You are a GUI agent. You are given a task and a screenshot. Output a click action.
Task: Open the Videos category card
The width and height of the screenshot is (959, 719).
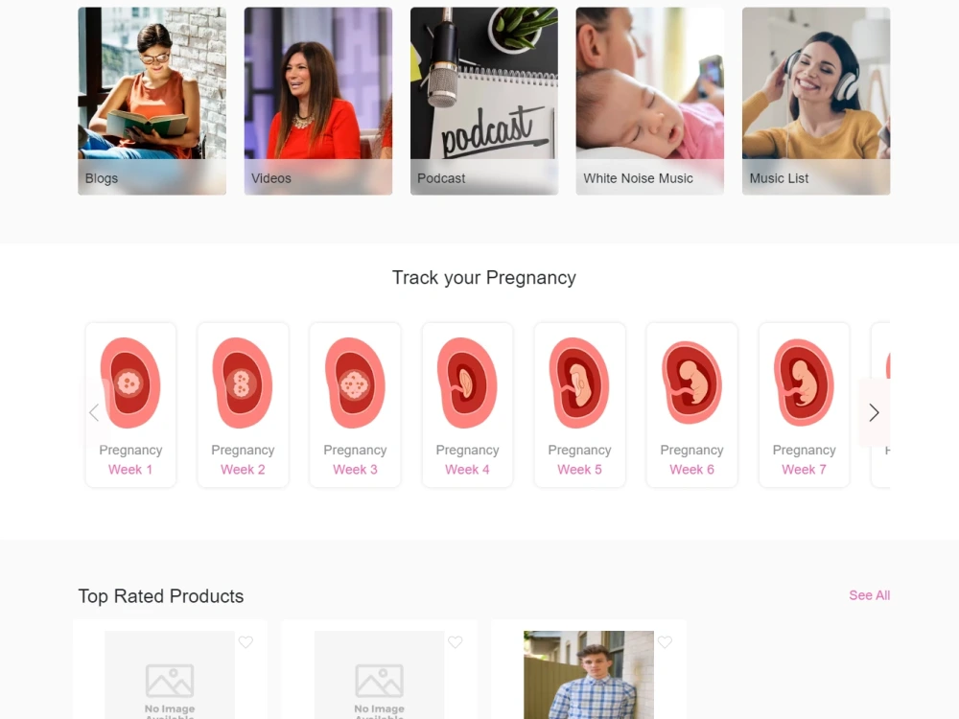pyautogui.click(x=318, y=101)
